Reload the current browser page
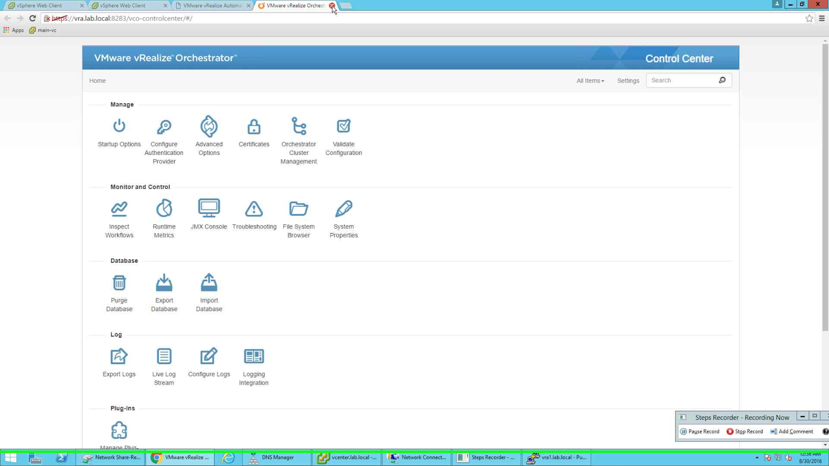829x466 pixels. (x=33, y=18)
